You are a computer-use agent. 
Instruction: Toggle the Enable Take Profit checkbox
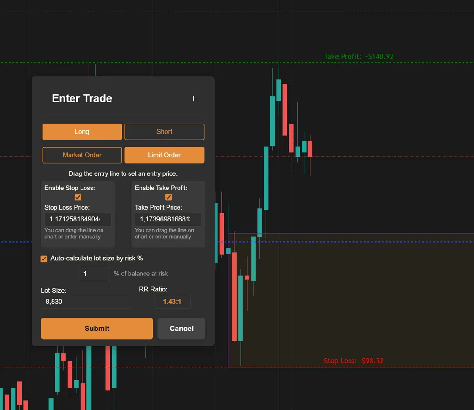(x=168, y=197)
